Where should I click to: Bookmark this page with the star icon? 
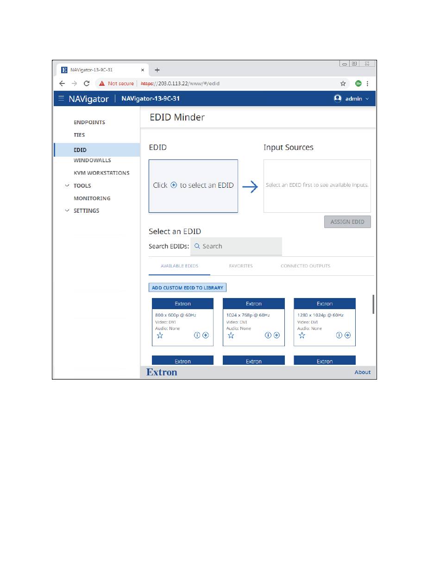(x=343, y=83)
